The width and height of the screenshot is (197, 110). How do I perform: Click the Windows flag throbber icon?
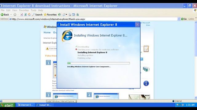195,10
